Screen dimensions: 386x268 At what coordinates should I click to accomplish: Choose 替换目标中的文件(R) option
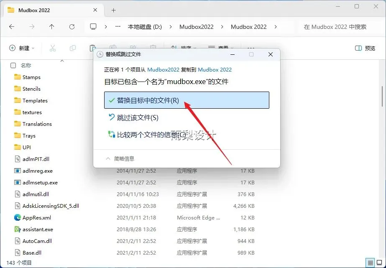[187, 100]
